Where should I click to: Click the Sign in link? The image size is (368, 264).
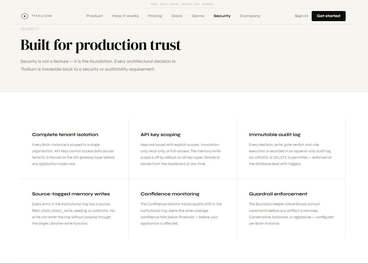(301, 16)
